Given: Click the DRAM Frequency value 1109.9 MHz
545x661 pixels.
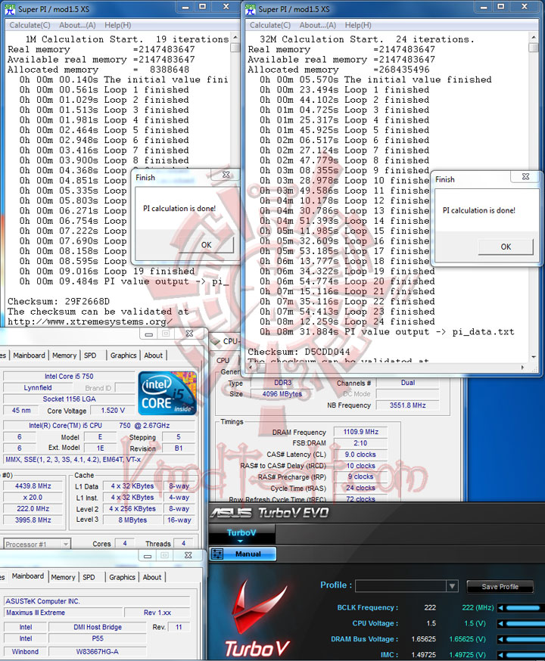Looking at the screenshot, I should pos(360,432).
